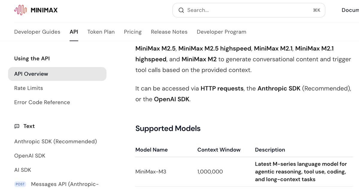This screenshot has height=189, width=359.
Task: Click the Description column header
Action: click(270, 150)
